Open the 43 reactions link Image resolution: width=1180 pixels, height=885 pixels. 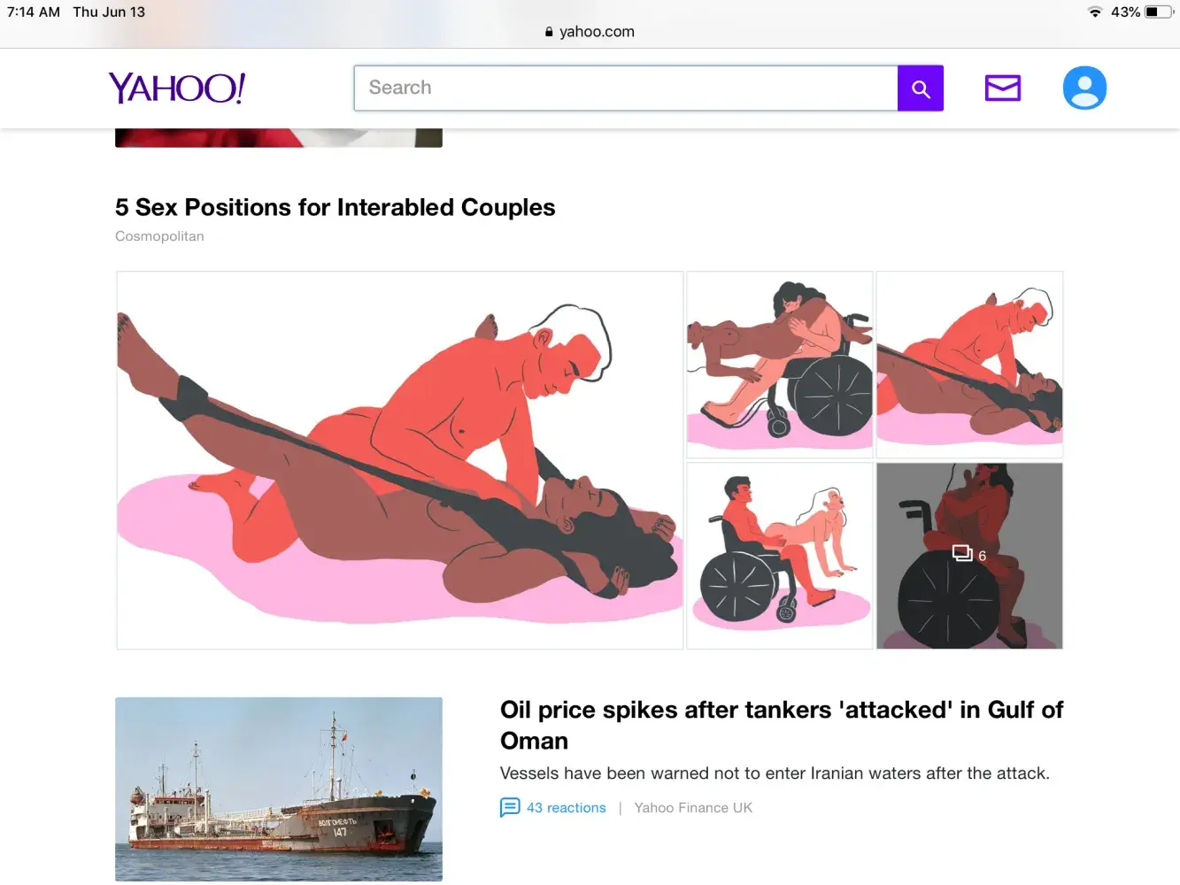click(567, 807)
